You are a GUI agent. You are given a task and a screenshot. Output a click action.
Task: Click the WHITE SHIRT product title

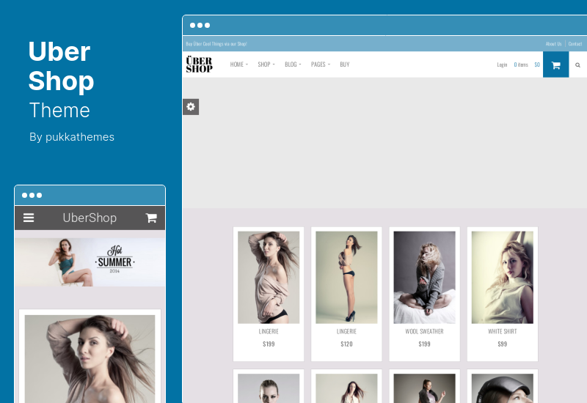tap(502, 332)
